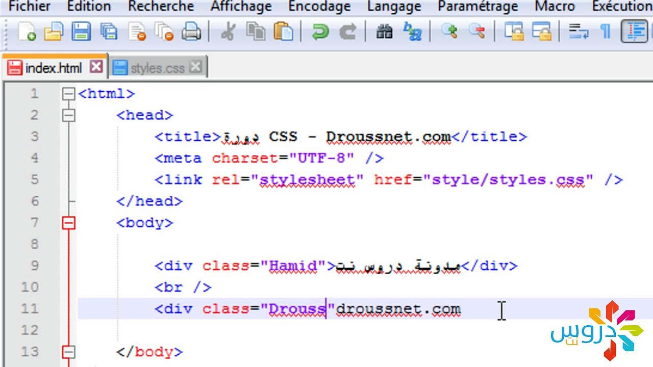Open the Macro menu
The height and width of the screenshot is (367, 653).
click(x=556, y=7)
